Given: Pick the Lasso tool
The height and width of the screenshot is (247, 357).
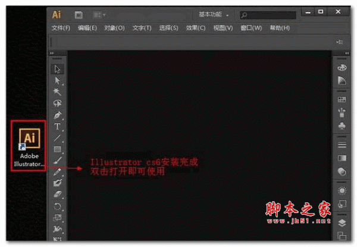Looking at the screenshot, I should coord(57,103).
